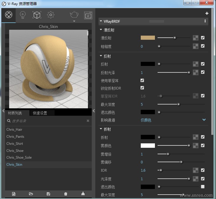Open the Lights tab bulb icon

tap(23, 15)
